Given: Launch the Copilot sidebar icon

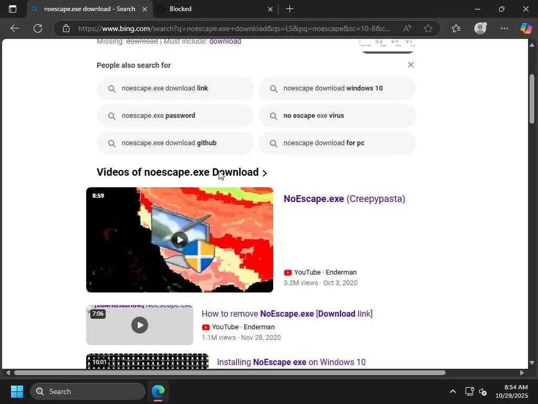Looking at the screenshot, I should click(526, 28).
